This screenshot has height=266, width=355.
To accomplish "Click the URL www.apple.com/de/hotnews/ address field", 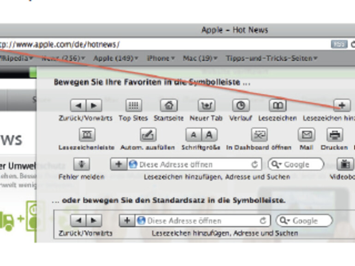I will (165, 45).
